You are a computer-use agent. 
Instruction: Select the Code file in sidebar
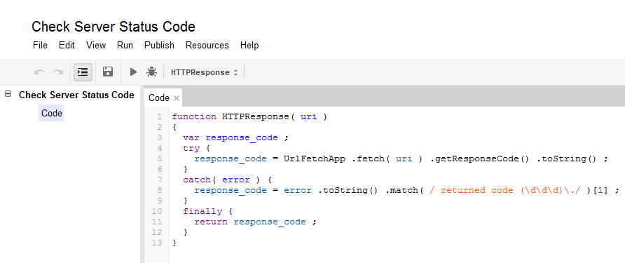point(52,114)
